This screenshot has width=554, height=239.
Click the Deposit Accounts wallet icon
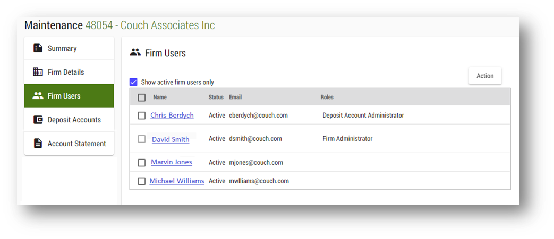38,120
